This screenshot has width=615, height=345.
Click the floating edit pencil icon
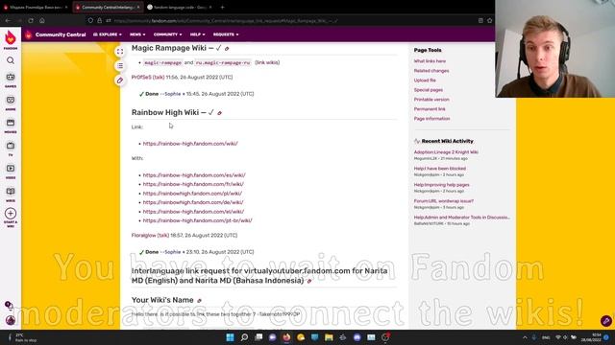(x=120, y=80)
